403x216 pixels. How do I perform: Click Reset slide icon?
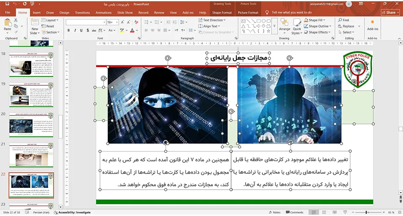click(x=48, y=26)
